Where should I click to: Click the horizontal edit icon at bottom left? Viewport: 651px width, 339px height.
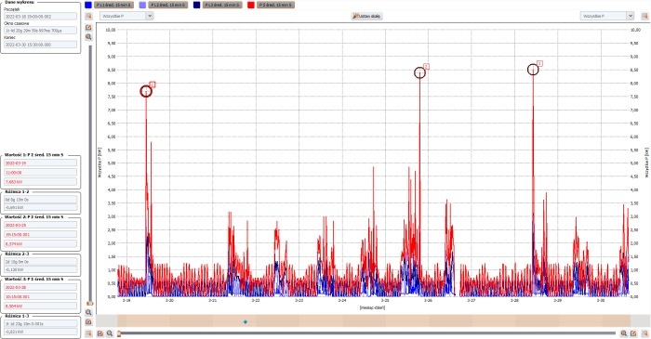pos(100,333)
